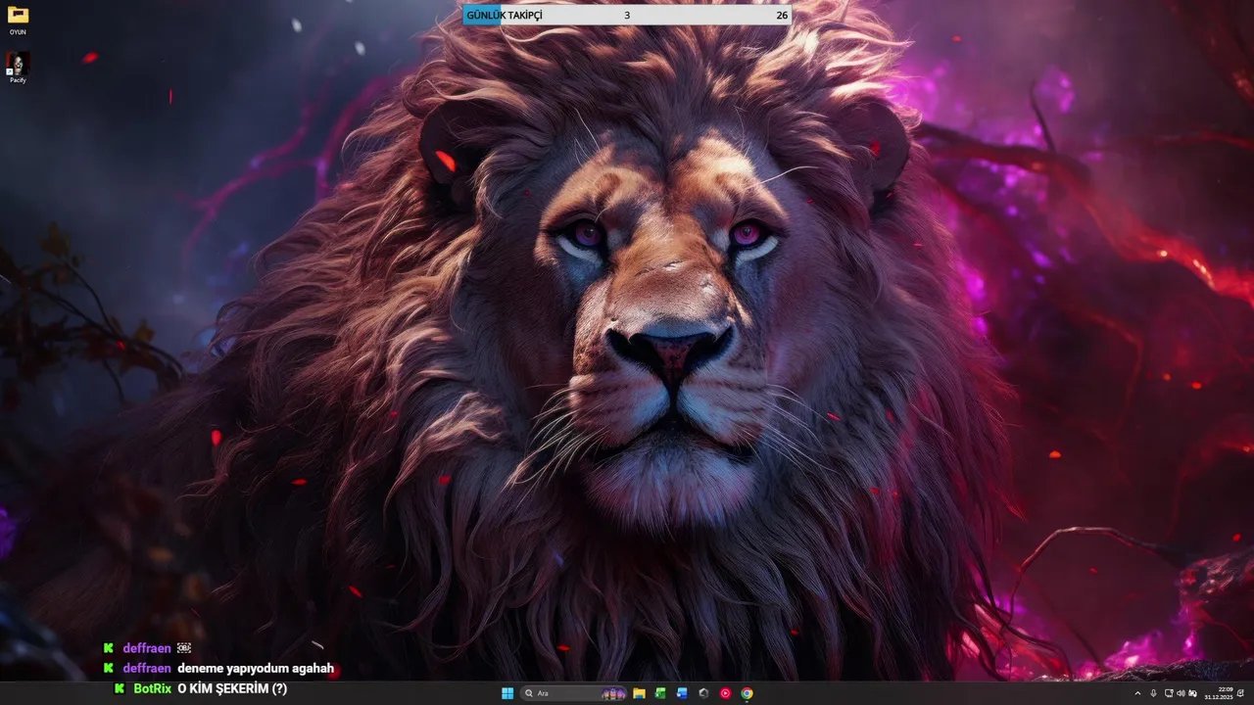The height and width of the screenshot is (705, 1254).
Task: Click the BotRix username in chat
Action: click(x=153, y=688)
